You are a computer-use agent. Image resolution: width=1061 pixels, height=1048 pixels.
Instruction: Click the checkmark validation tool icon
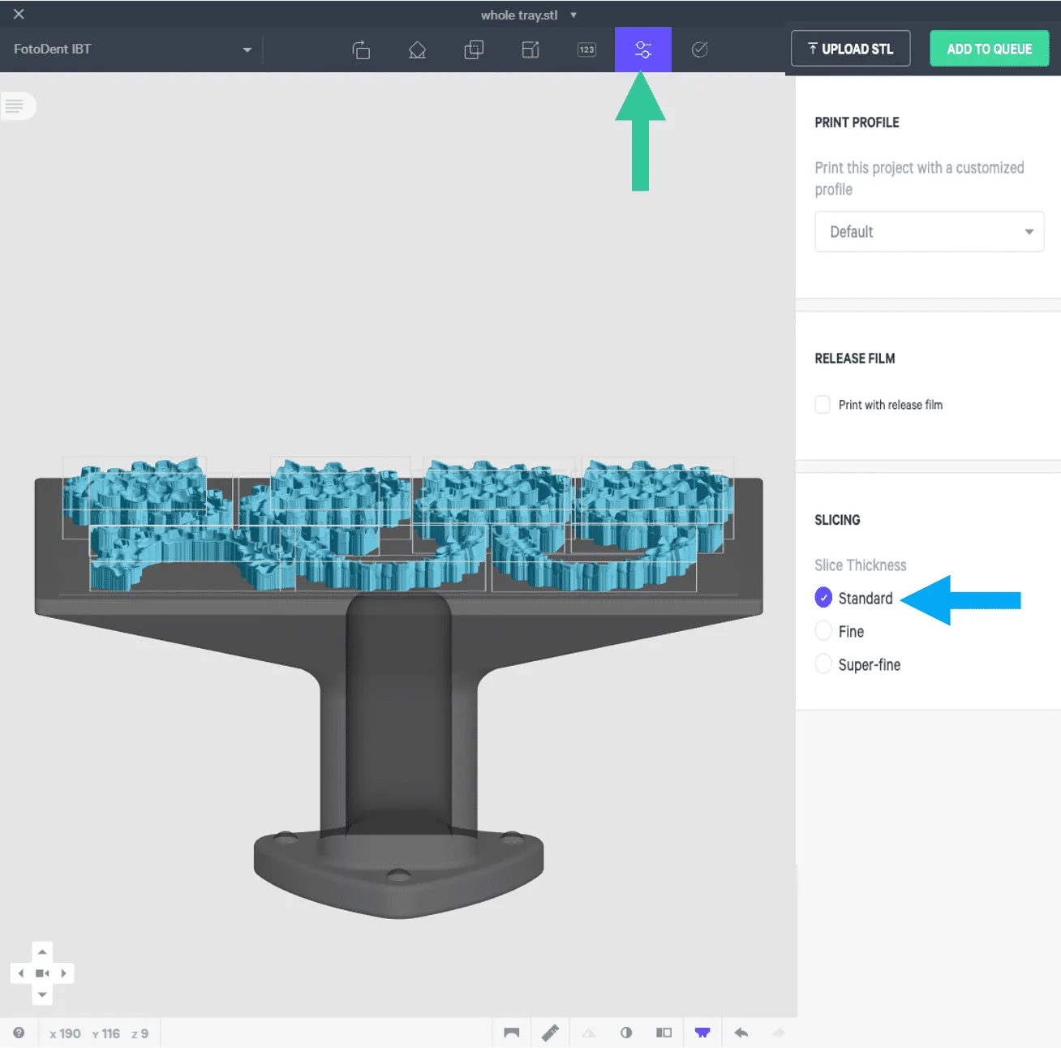point(700,49)
